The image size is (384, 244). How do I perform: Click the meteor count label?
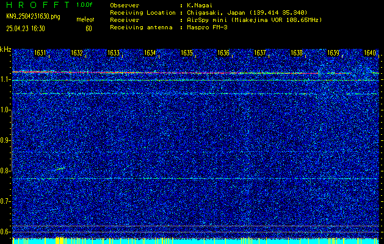85,20
